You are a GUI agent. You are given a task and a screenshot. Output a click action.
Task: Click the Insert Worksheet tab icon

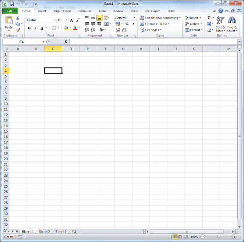coord(74,232)
